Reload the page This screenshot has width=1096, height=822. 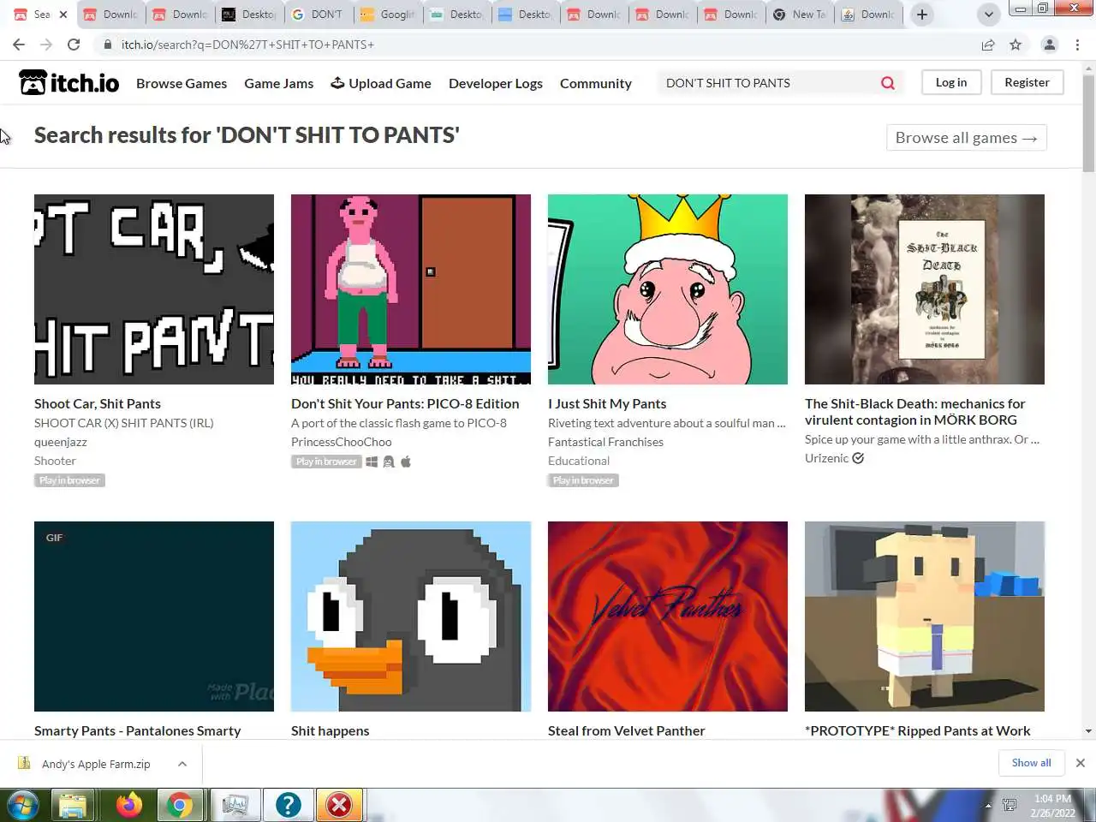[x=74, y=45]
